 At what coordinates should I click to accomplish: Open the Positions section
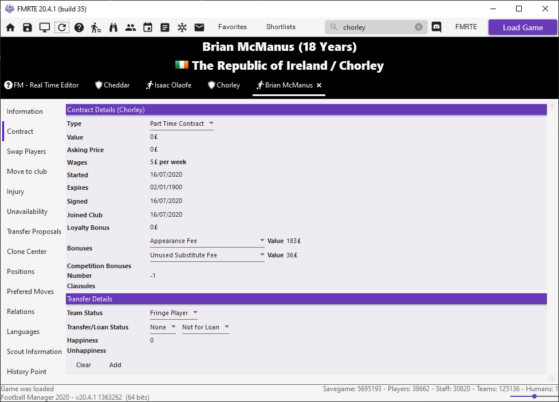pyautogui.click(x=21, y=271)
